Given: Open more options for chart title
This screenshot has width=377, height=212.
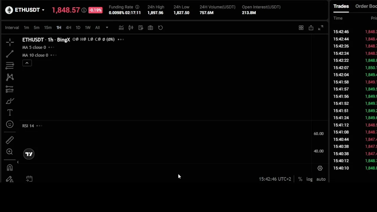Looking at the screenshot, I should click(121, 39).
